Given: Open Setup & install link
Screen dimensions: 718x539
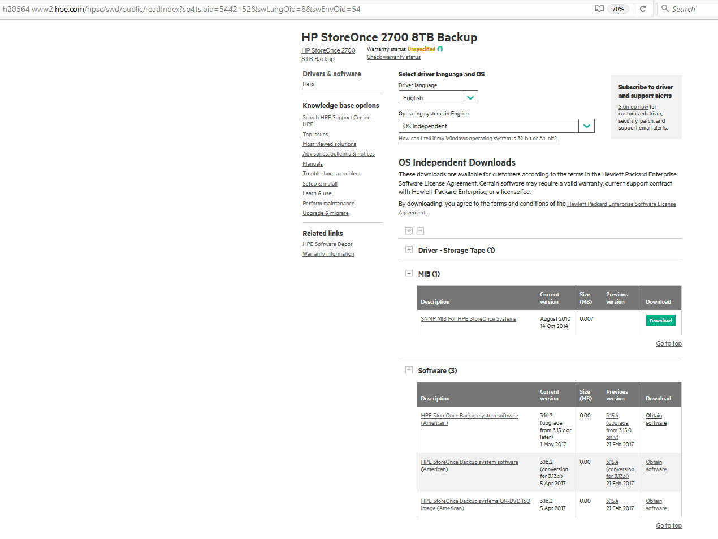Looking at the screenshot, I should click(x=320, y=184).
